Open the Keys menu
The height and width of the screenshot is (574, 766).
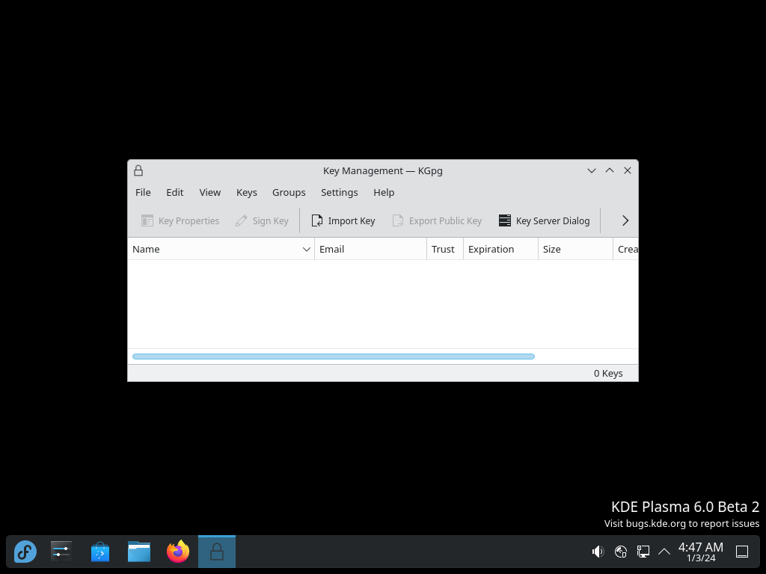tap(246, 192)
